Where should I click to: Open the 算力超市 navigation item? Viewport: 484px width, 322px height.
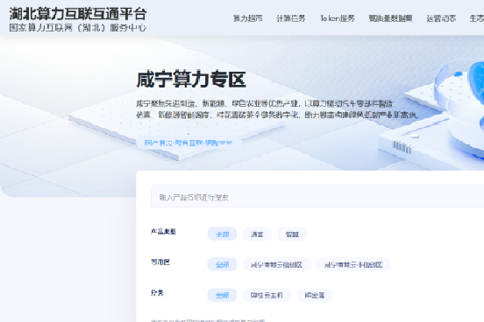pos(247,18)
